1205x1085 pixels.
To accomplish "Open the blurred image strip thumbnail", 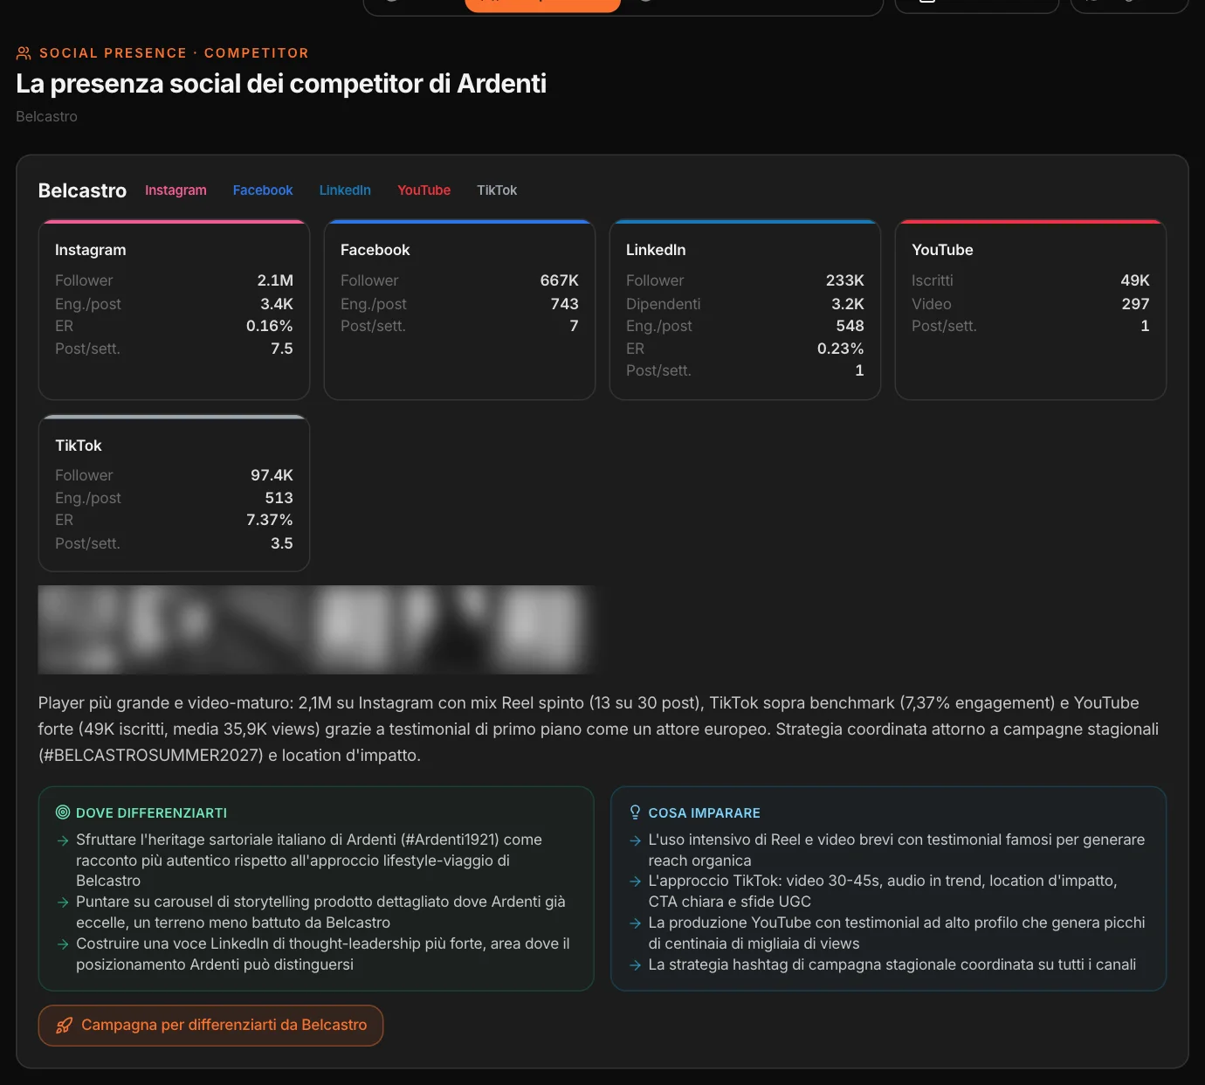I will point(318,630).
